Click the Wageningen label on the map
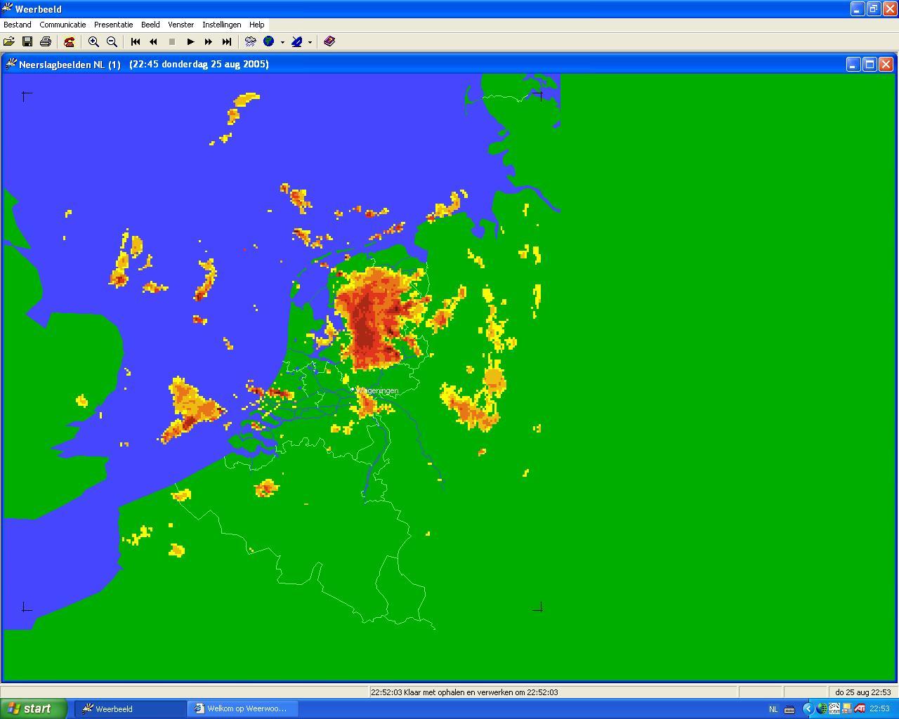This screenshot has width=899, height=719. point(378,390)
